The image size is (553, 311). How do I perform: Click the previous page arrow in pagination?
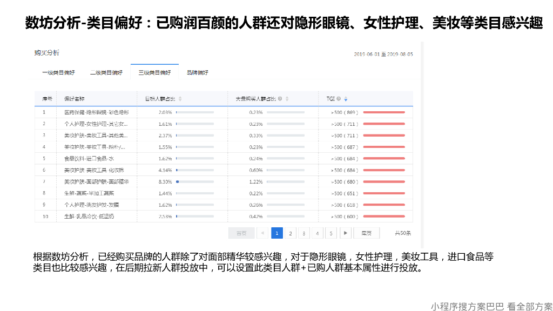coord(262,233)
